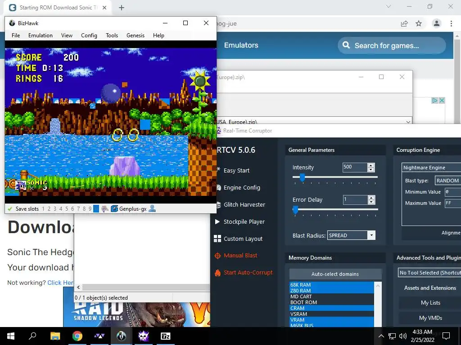Screen dimensions: 461x345
Task: Open the Genesis menu in BizHawk
Action: [136, 35]
